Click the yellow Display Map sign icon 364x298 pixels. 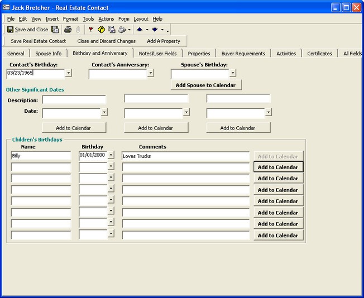[101, 30]
